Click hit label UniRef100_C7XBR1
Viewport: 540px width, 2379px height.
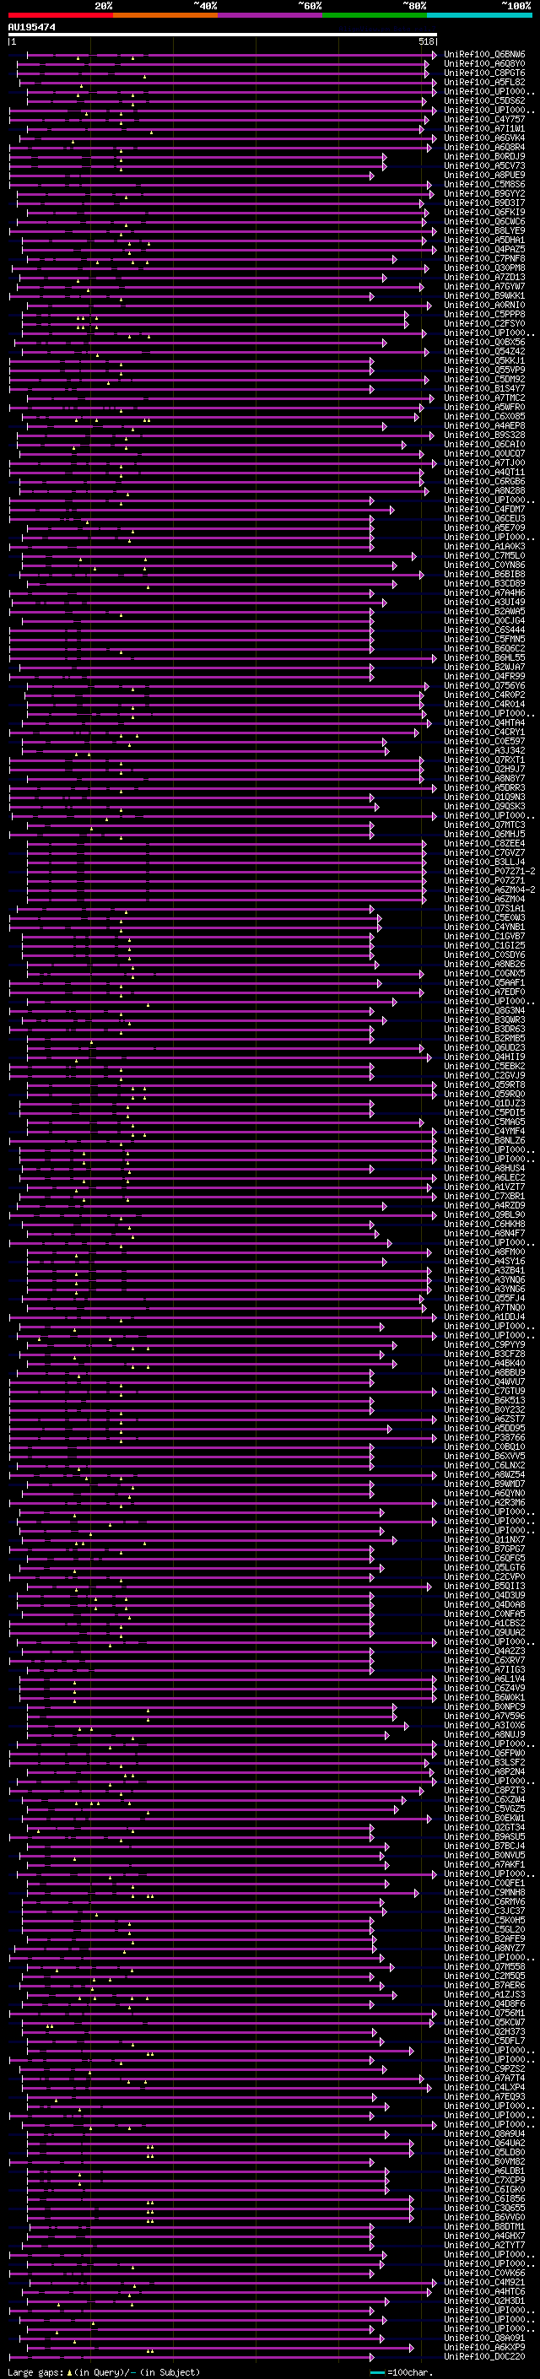tap(484, 1196)
